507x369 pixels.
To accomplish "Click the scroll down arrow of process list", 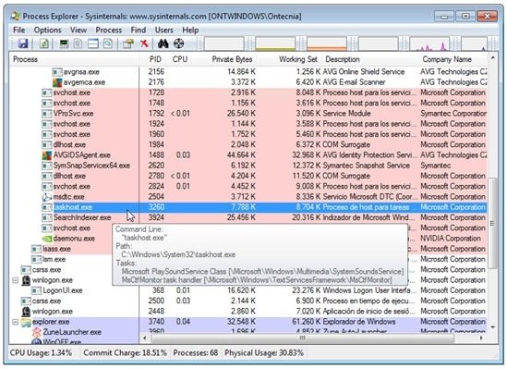I will (492, 327).
